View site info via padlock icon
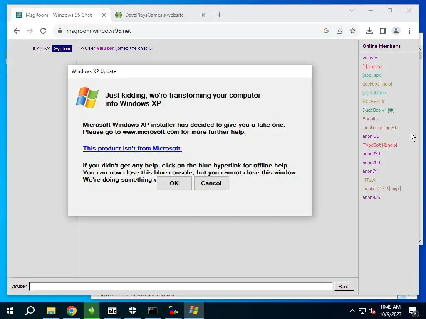 (60, 31)
